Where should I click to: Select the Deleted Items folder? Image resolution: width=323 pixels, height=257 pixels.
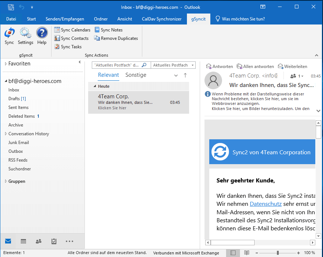tap(24, 116)
